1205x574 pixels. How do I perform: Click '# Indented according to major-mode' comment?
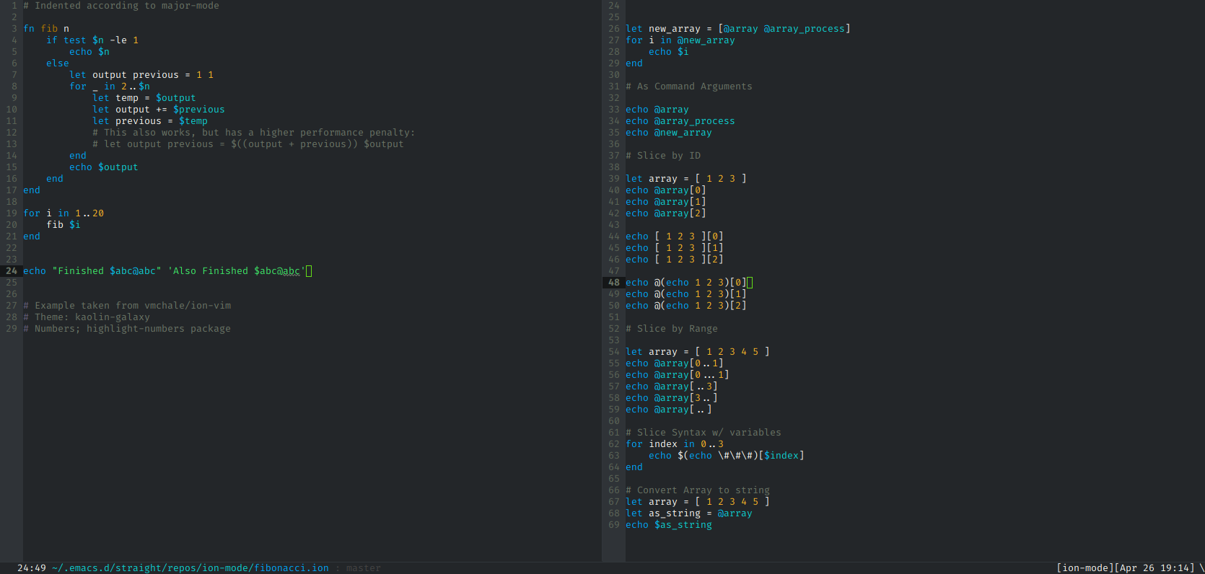[x=121, y=6]
